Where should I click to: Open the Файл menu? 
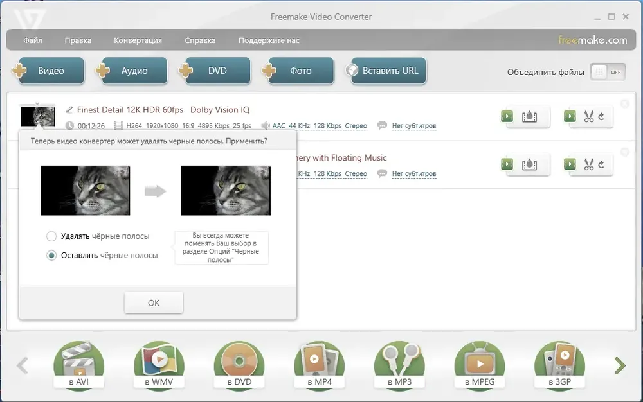coord(33,40)
